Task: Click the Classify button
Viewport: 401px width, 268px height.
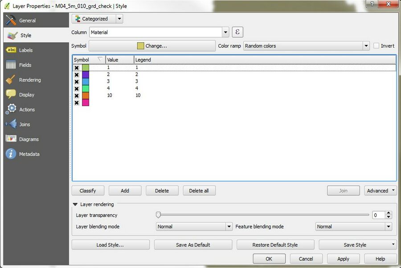Action: pyautogui.click(x=88, y=191)
